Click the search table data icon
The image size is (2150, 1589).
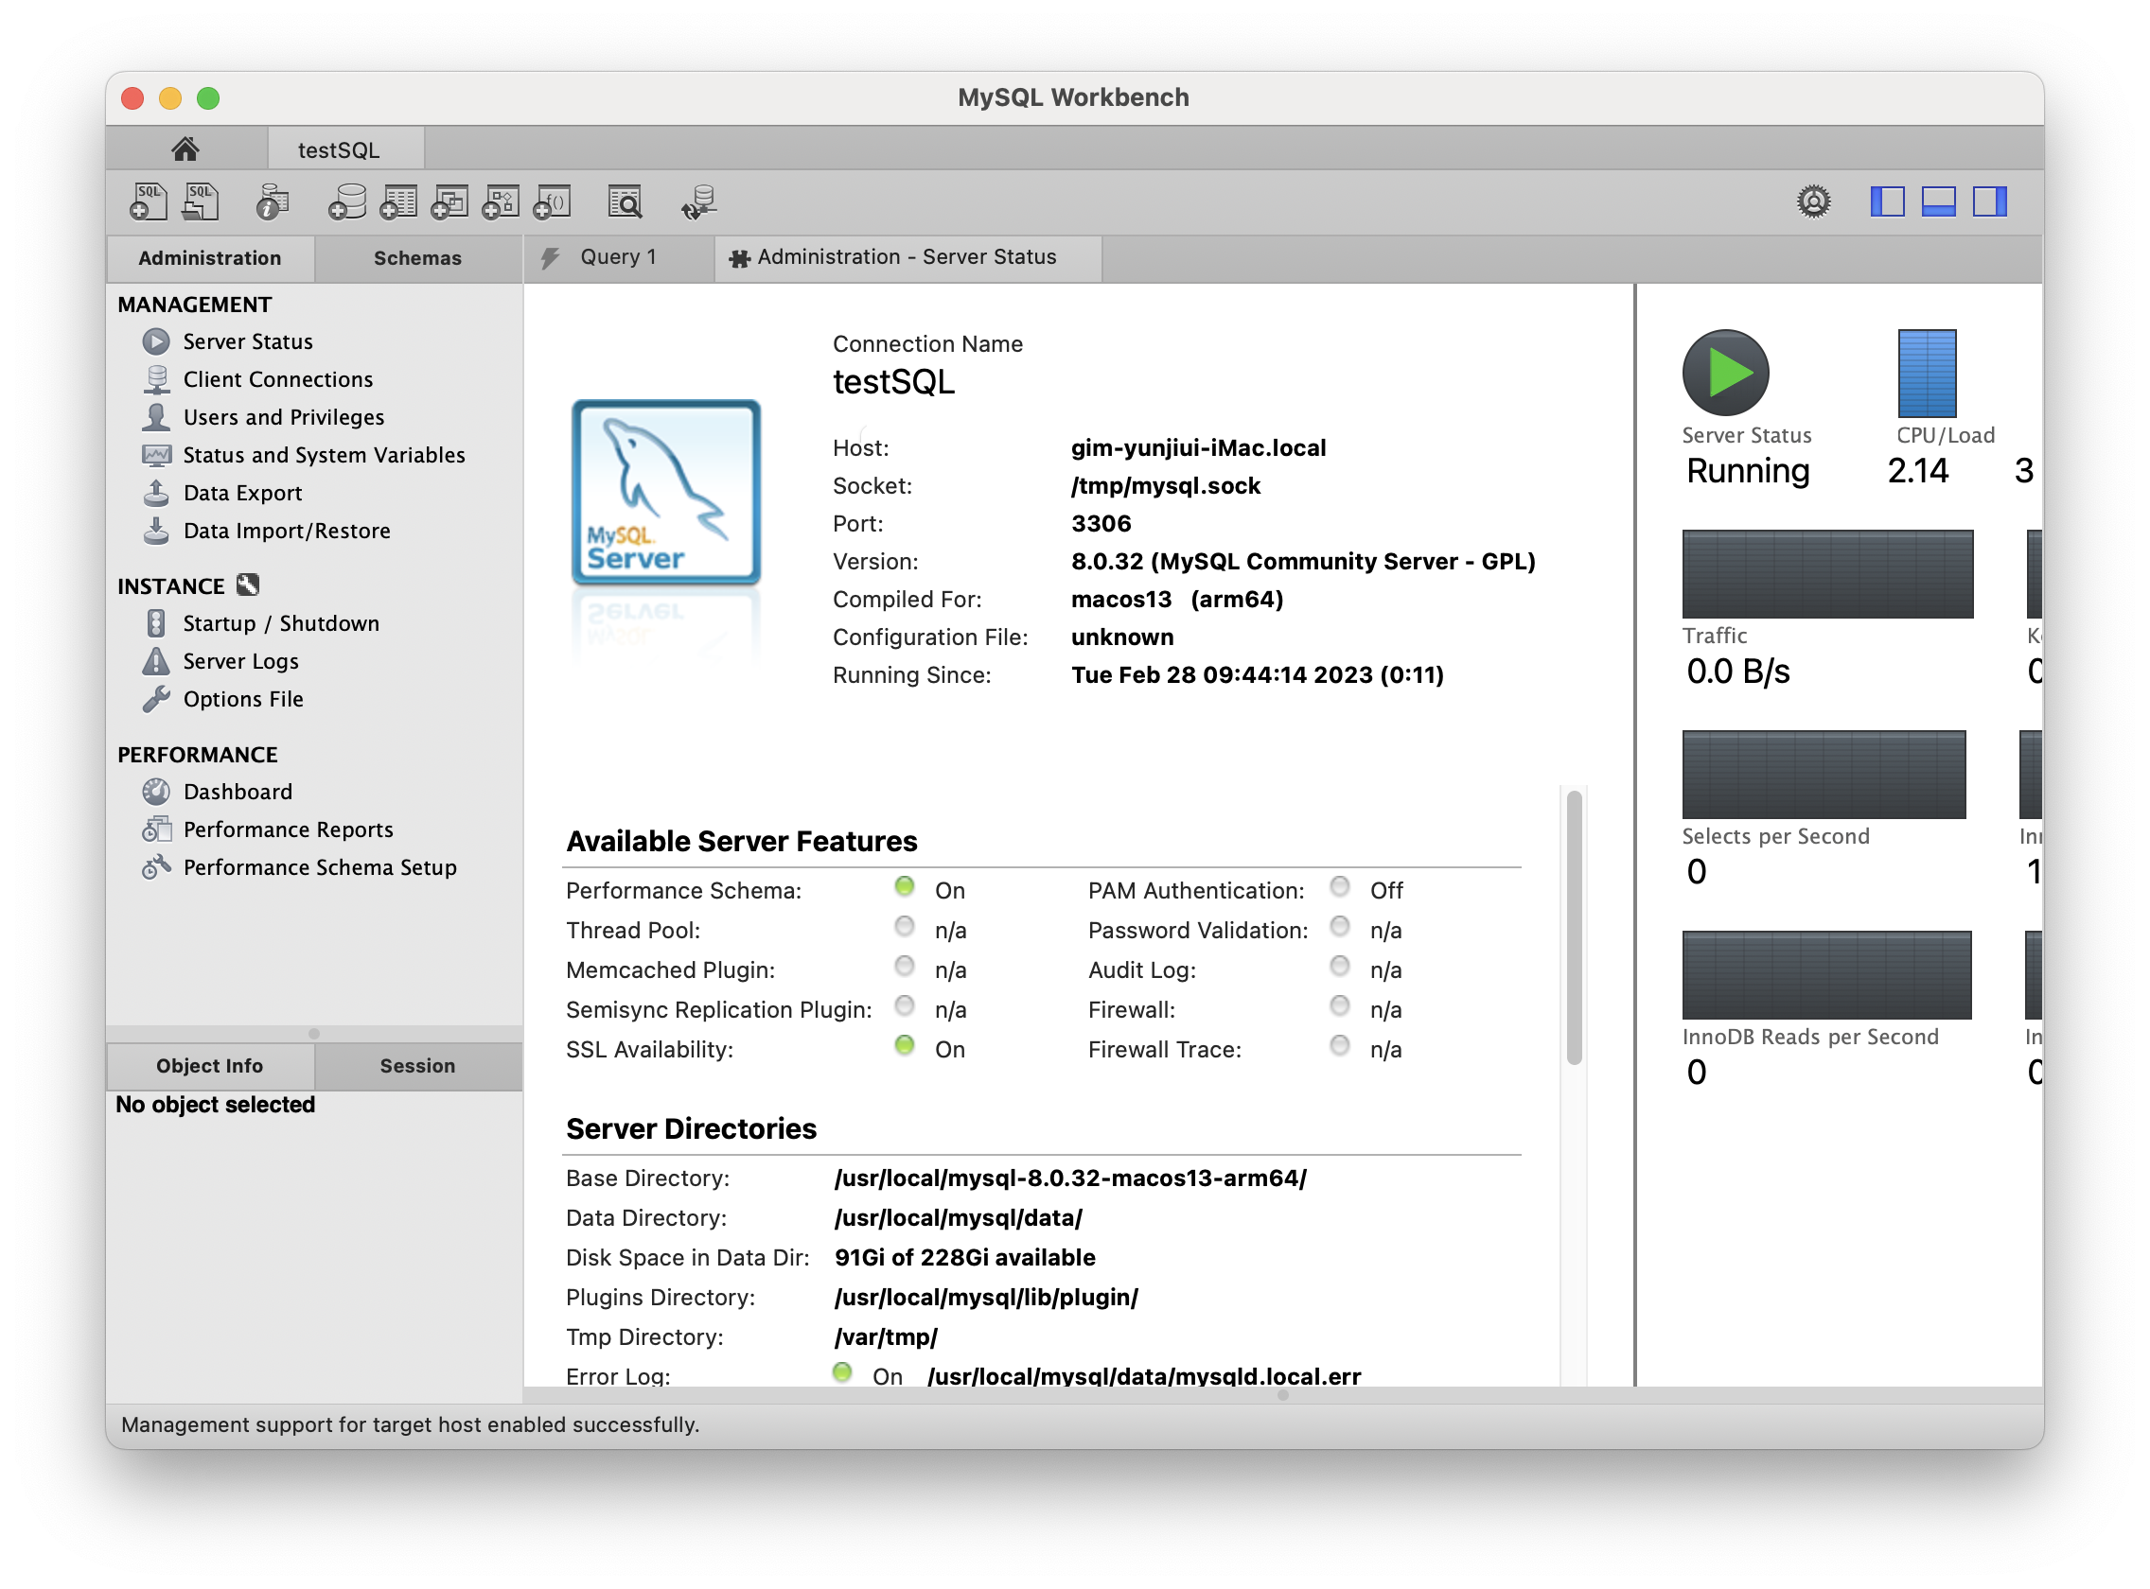625,202
